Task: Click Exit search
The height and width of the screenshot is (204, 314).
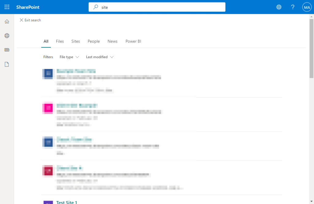Action: click(x=30, y=20)
